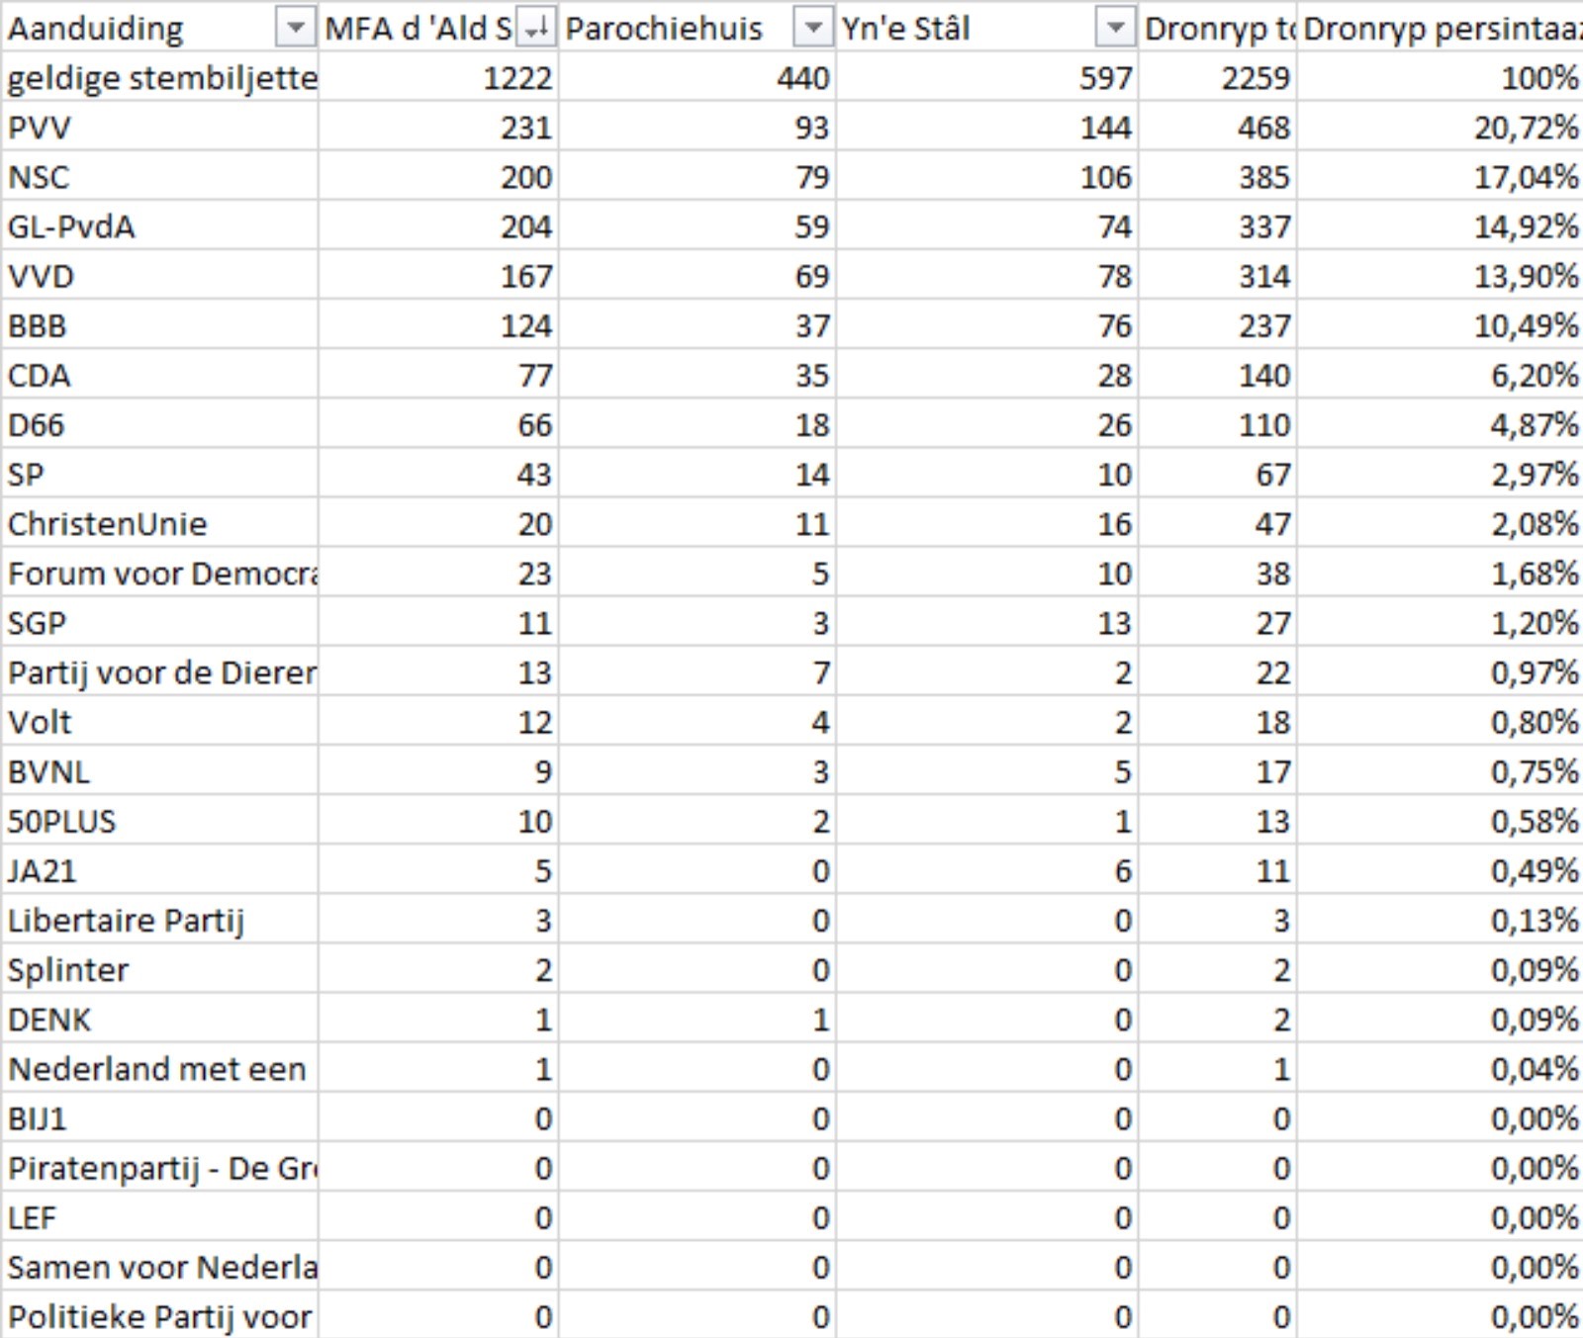Select the Dronryp persintaazje header cell
Image resolution: width=1583 pixels, height=1338 pixels.
point(1440,28)
